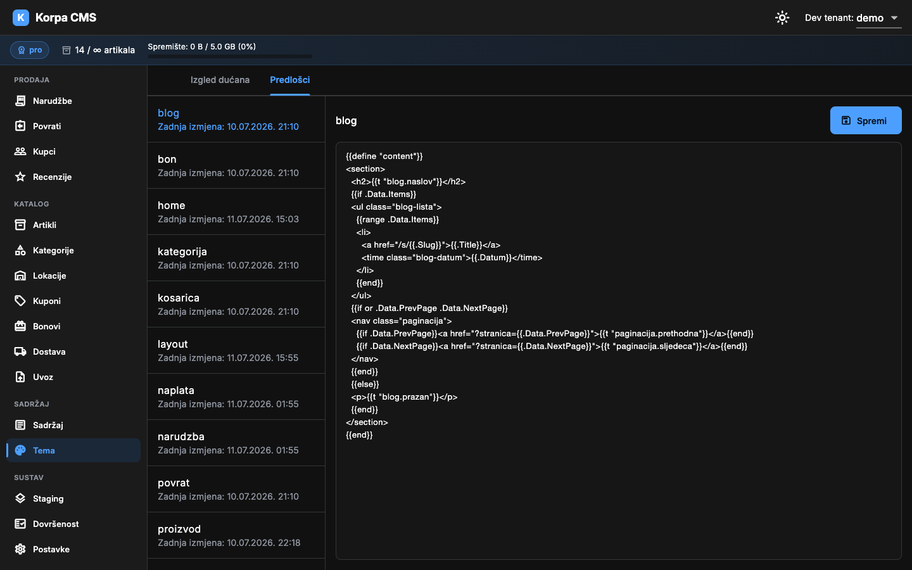Open the Postavke gear icon
Screen dimensions: 912x570
click(x=20, y=549)
